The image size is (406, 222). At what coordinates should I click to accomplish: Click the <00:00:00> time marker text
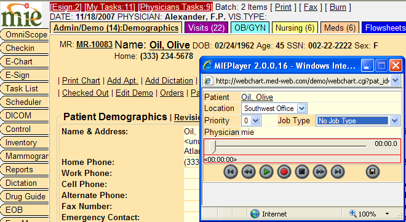(x=220, y=159)
